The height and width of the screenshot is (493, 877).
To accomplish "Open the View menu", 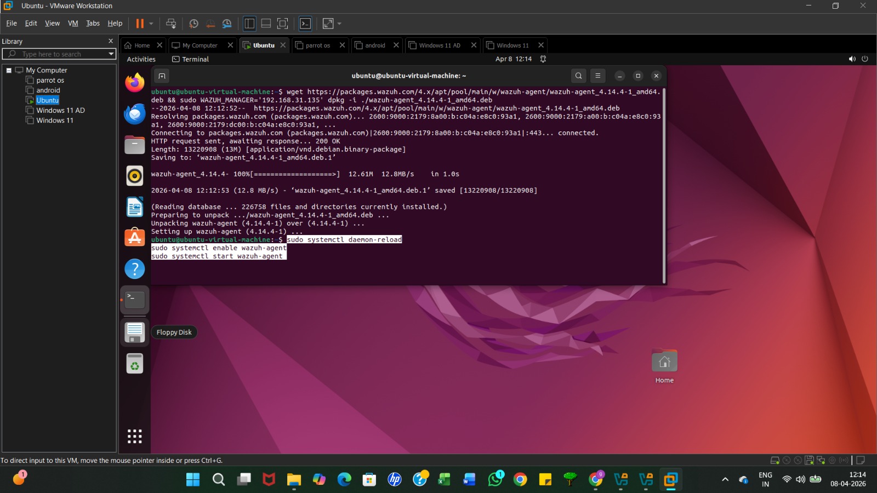I will pos(53,24).
